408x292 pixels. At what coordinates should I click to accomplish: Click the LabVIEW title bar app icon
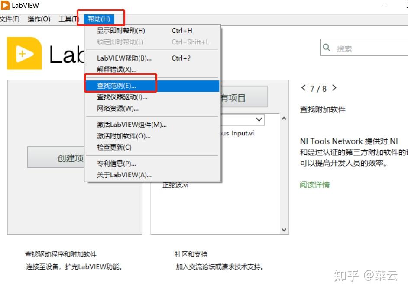click(5, 5)
